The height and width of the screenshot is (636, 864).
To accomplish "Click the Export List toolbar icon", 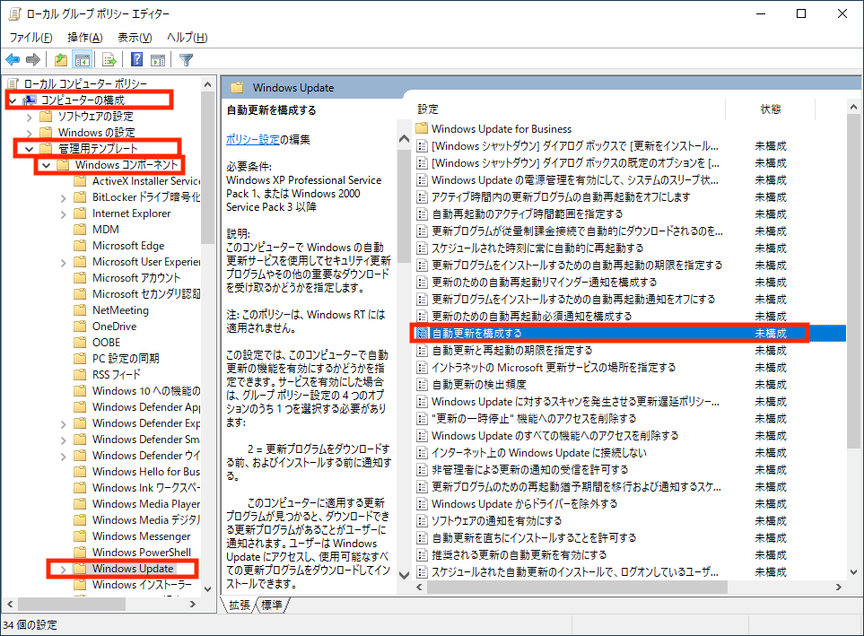I will [107, 59].
